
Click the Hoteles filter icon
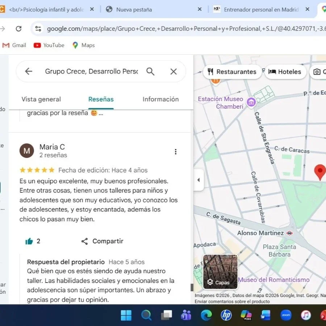(x=272, y=72)
